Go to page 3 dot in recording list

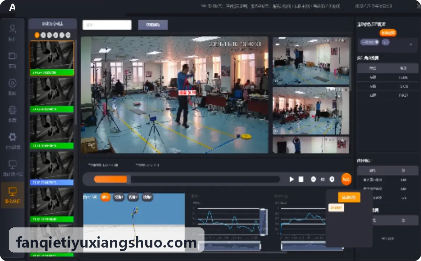click(x=49, y=35)
